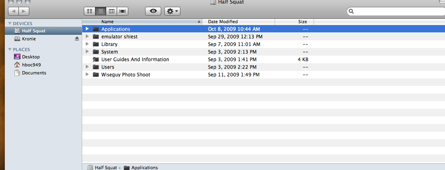Screen dimensions: 445x170
Task: Collapse the DEVICES sidebar section
Action: [x=10, y=24]
